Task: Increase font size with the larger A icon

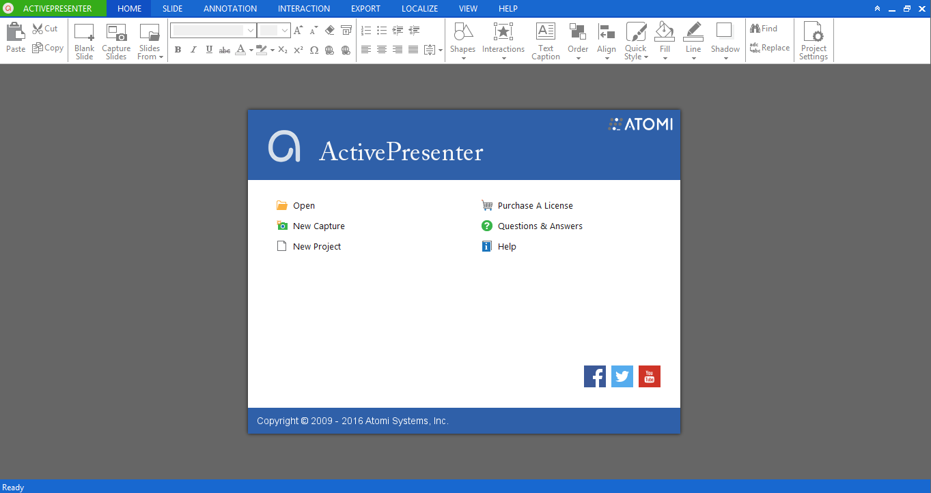Action: coord(298,30)
